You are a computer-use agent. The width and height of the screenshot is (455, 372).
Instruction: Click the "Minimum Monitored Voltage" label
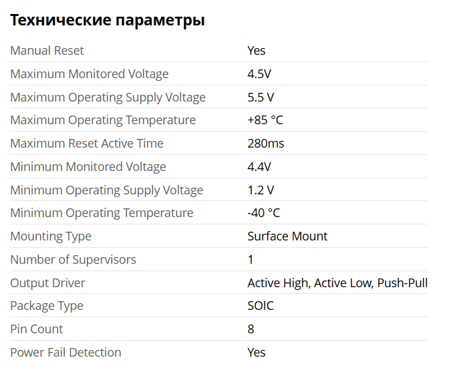point(88,167)
